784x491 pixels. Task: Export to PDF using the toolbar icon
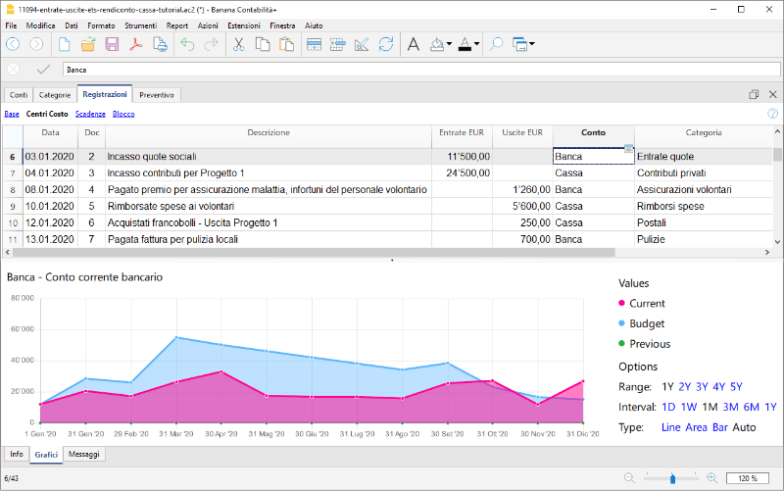click(135, 44)
